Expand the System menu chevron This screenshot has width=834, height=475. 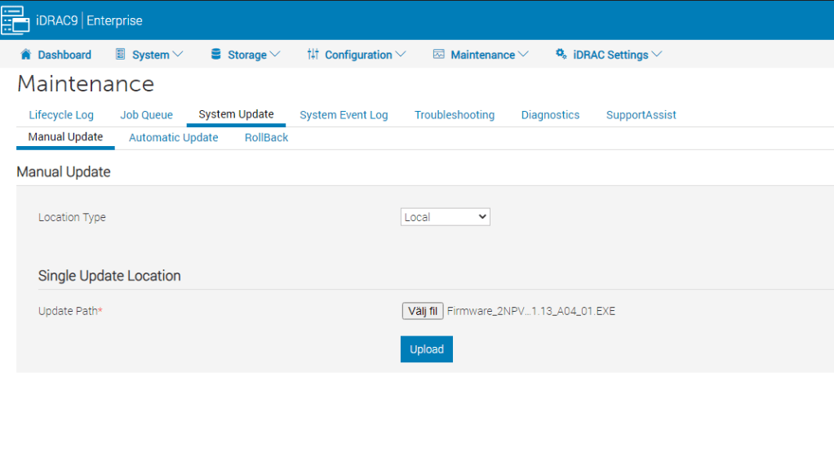click(178, 55)
